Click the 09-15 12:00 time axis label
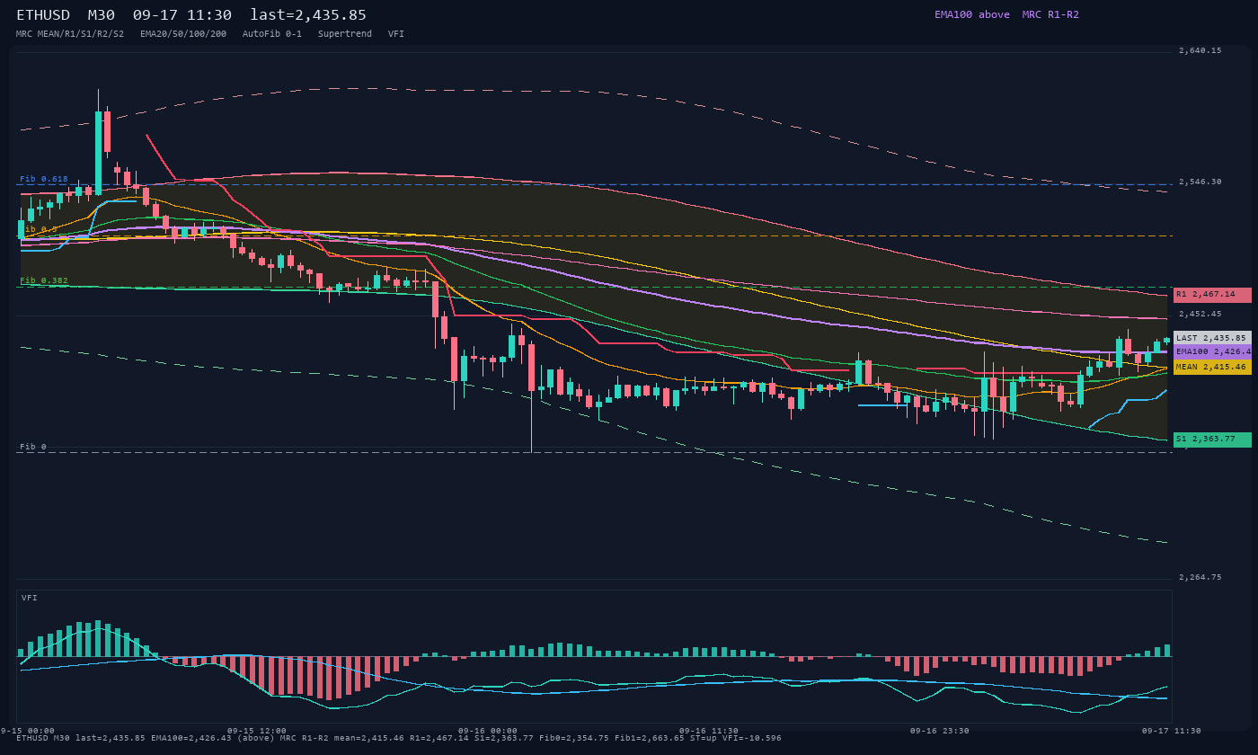Image resolution: width=1258 pixels, height=755 pixels. (x=257, y=731)
